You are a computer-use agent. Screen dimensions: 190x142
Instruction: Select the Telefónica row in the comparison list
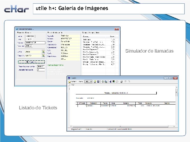coord(98,40)
